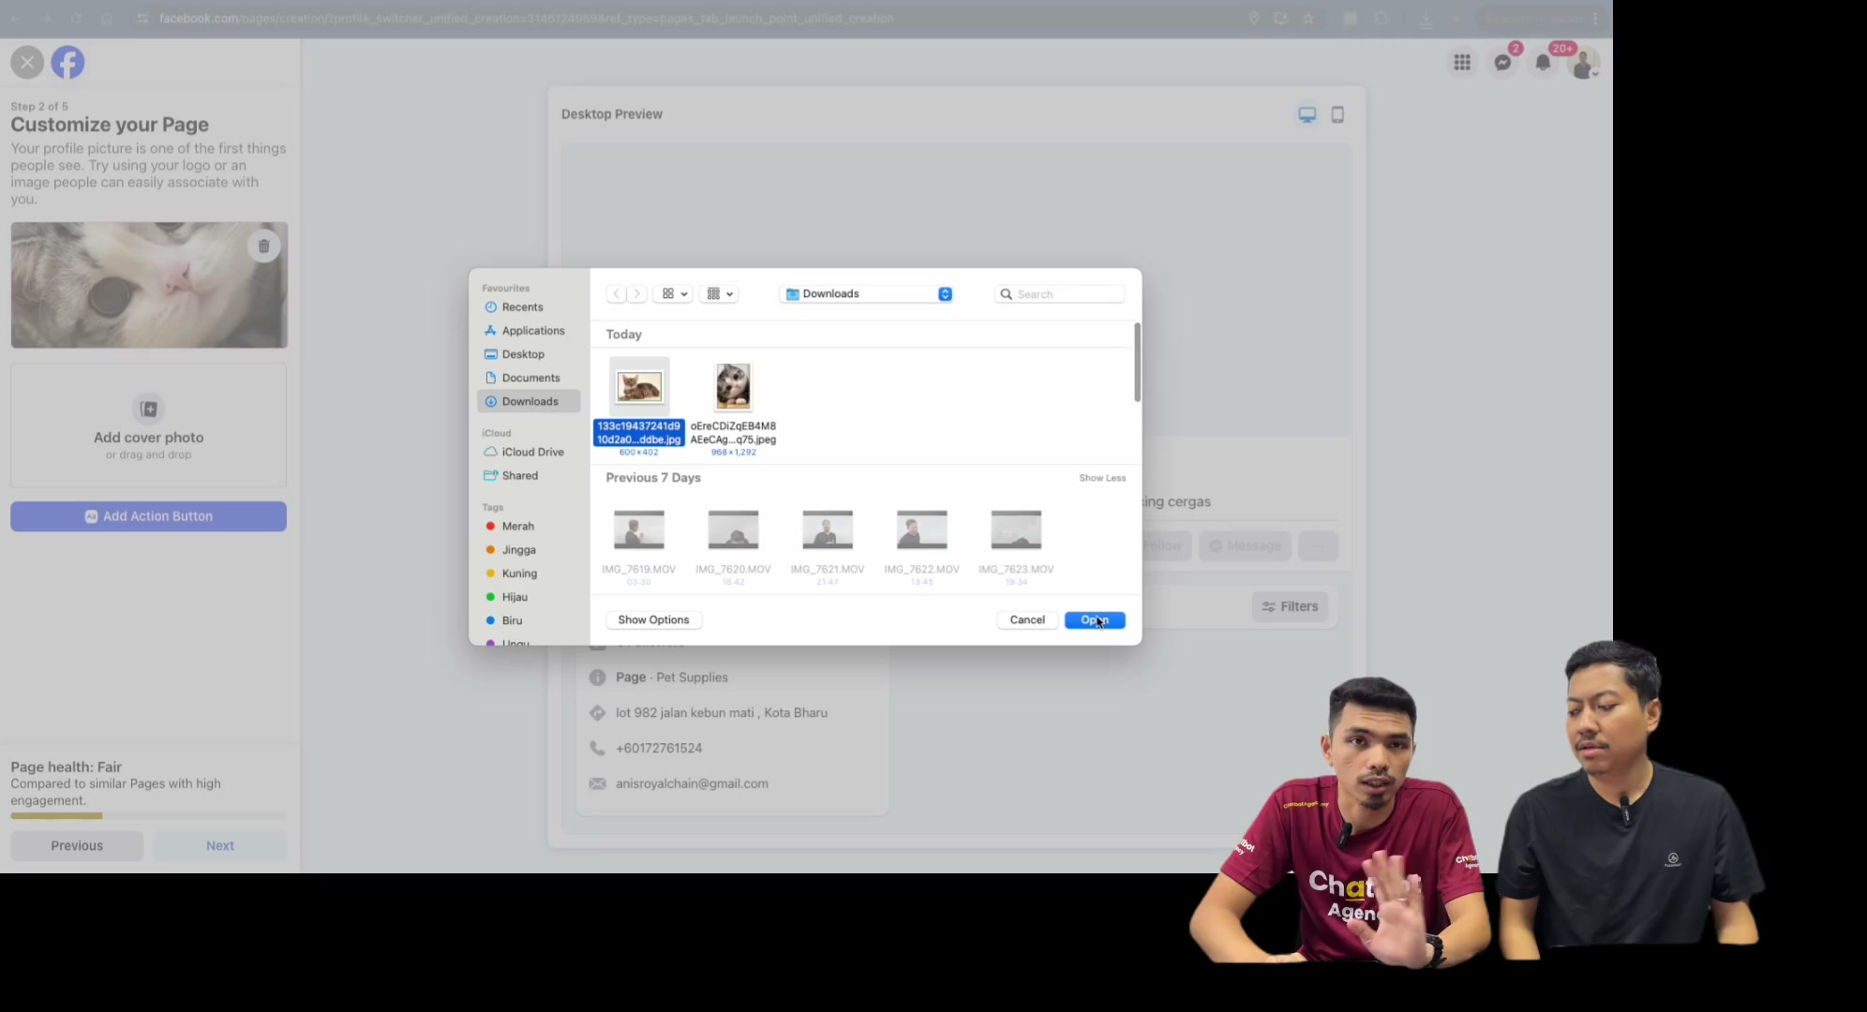Select Recents in the sidebar

(529, 307)
